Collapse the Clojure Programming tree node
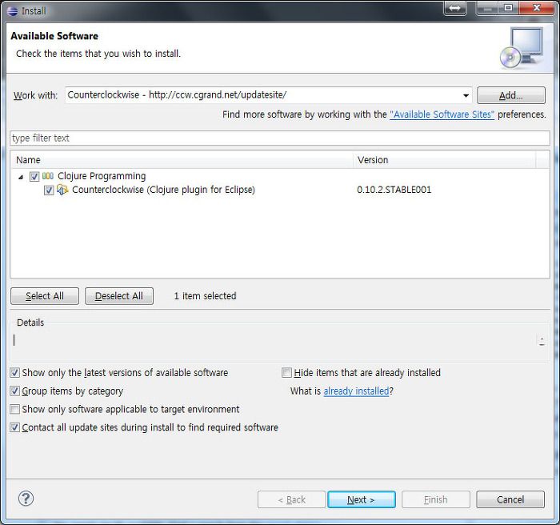This screenshot has width=560, height=525. (21, 177)
